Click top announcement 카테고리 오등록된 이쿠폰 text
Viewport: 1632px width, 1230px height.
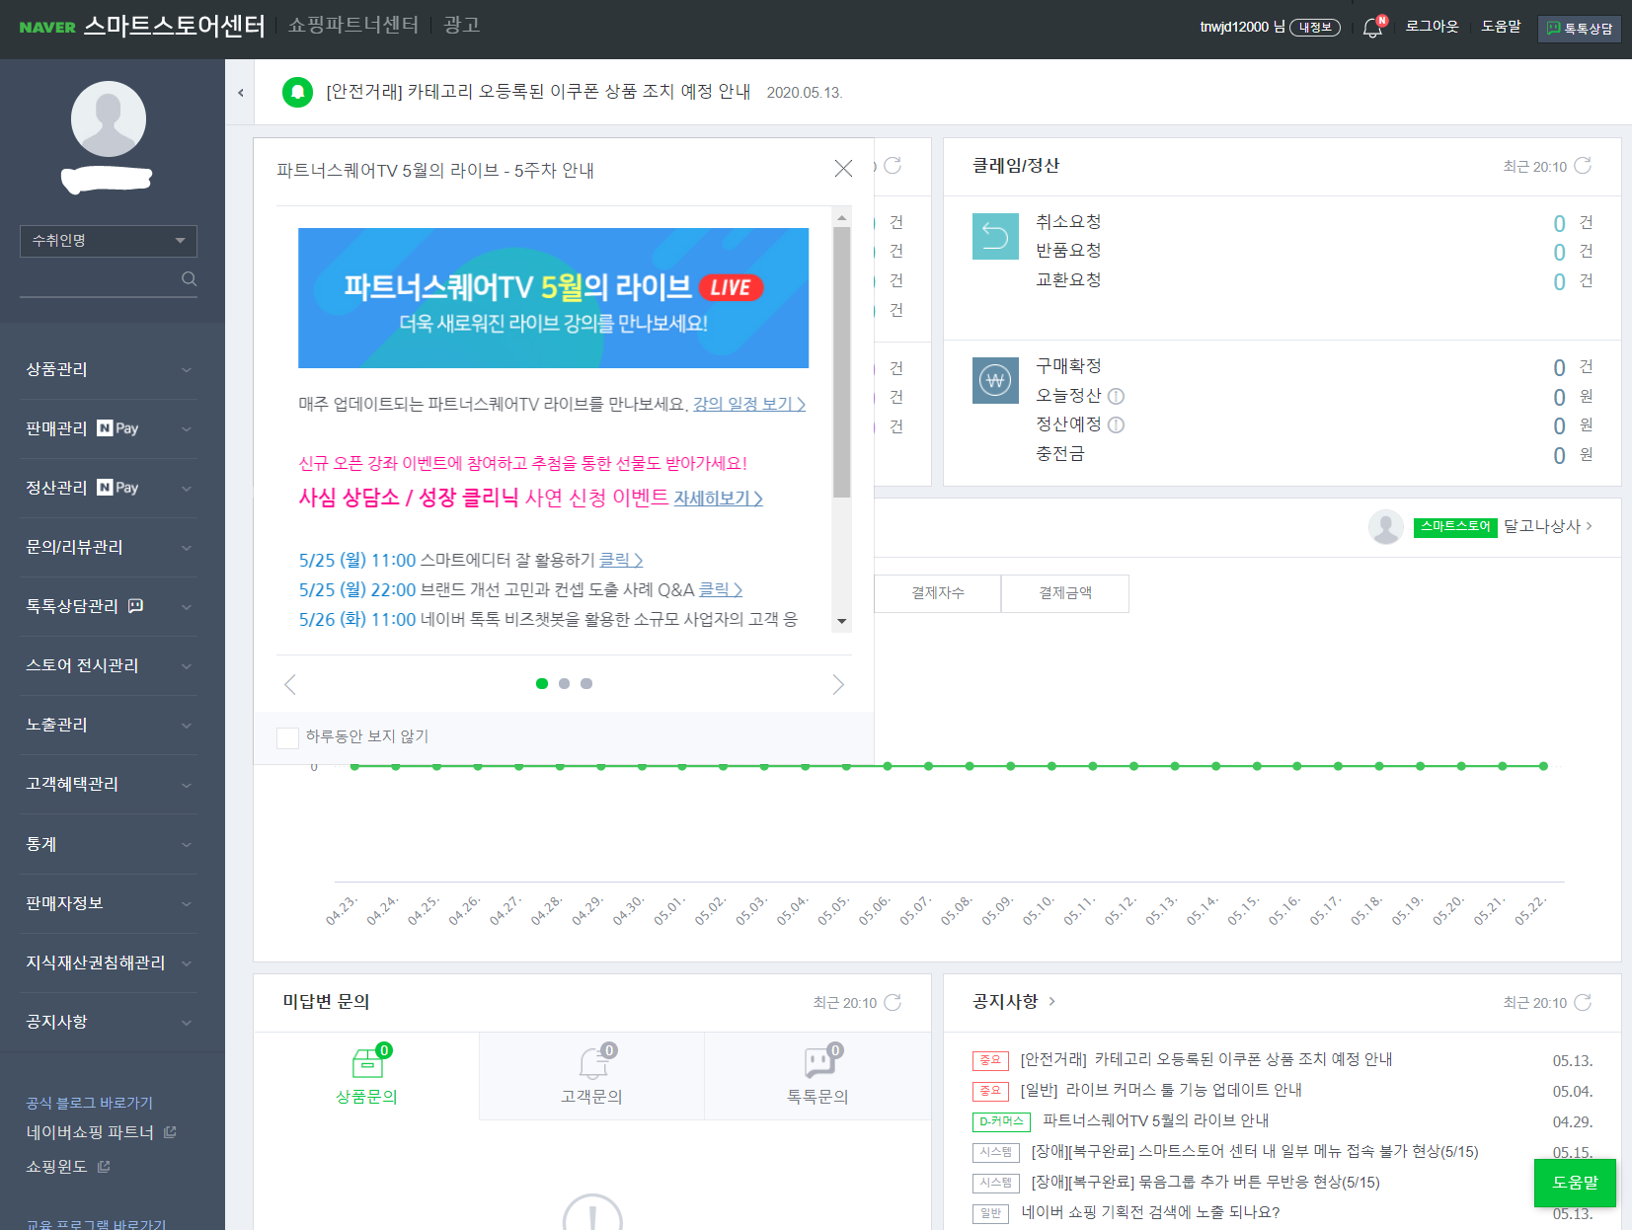[538, 92]
